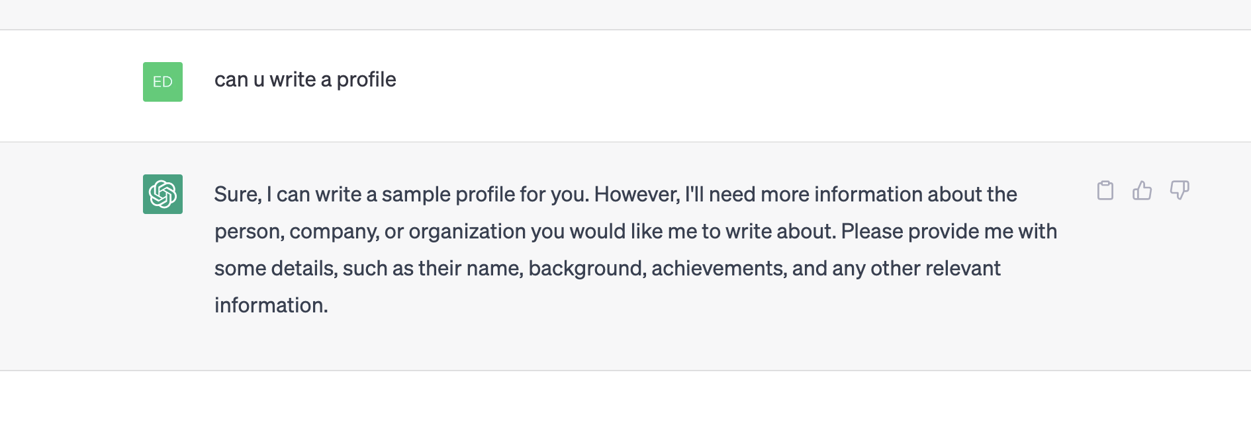This screenshot has width=1251, height=428.
Task: Click the empty white area below the response
Action: coord(625,400)
